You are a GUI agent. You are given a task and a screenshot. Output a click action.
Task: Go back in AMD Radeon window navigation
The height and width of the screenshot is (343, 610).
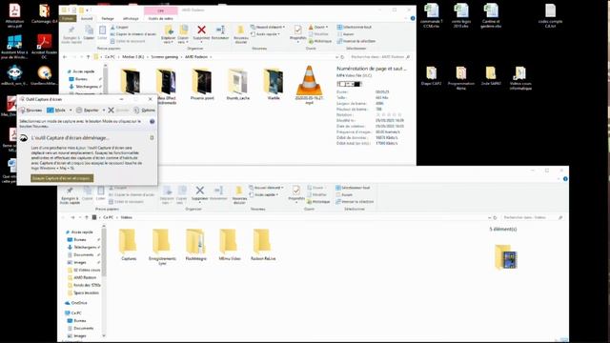click(x=65, y=57)
